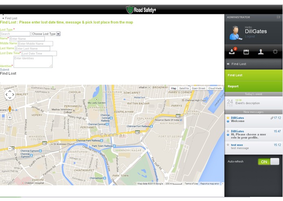The image size is (283, 201).
Task: Click the Chintadripet station marker
Action: [x=105, y=178]
